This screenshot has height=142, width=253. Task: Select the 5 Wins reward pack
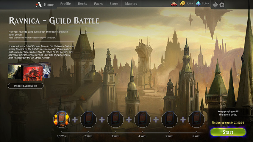tap(169, 119)
